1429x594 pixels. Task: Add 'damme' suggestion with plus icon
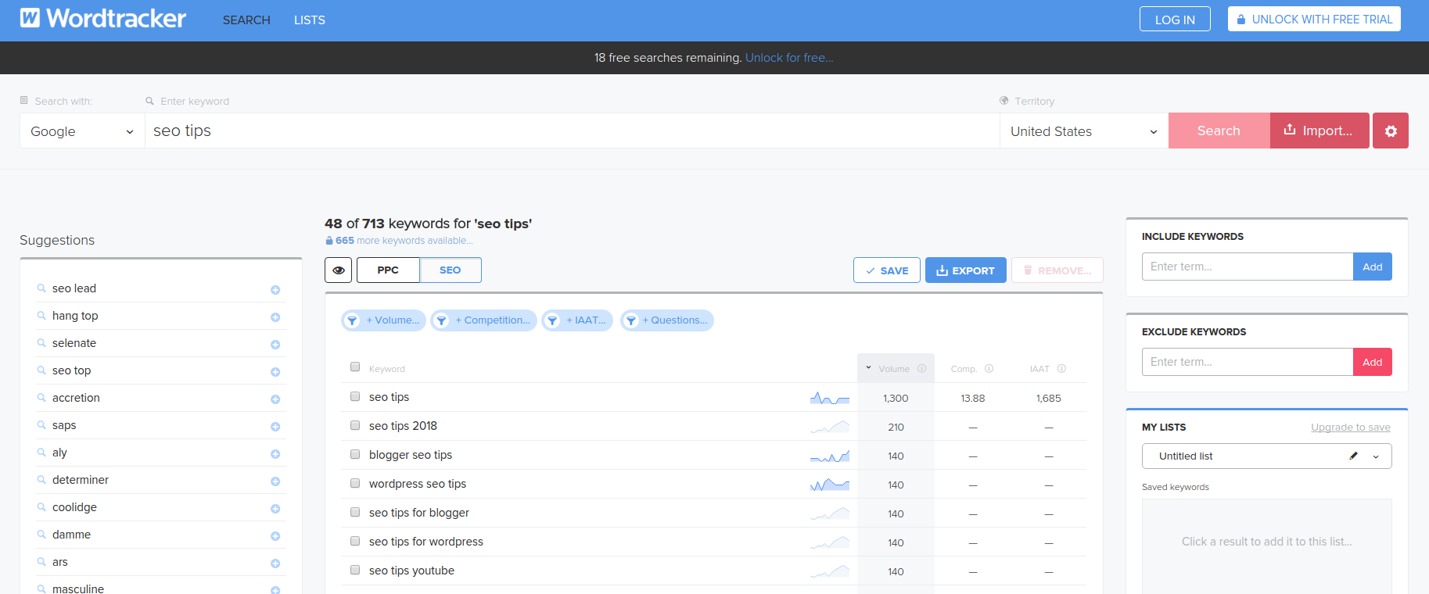pos(275,536)
